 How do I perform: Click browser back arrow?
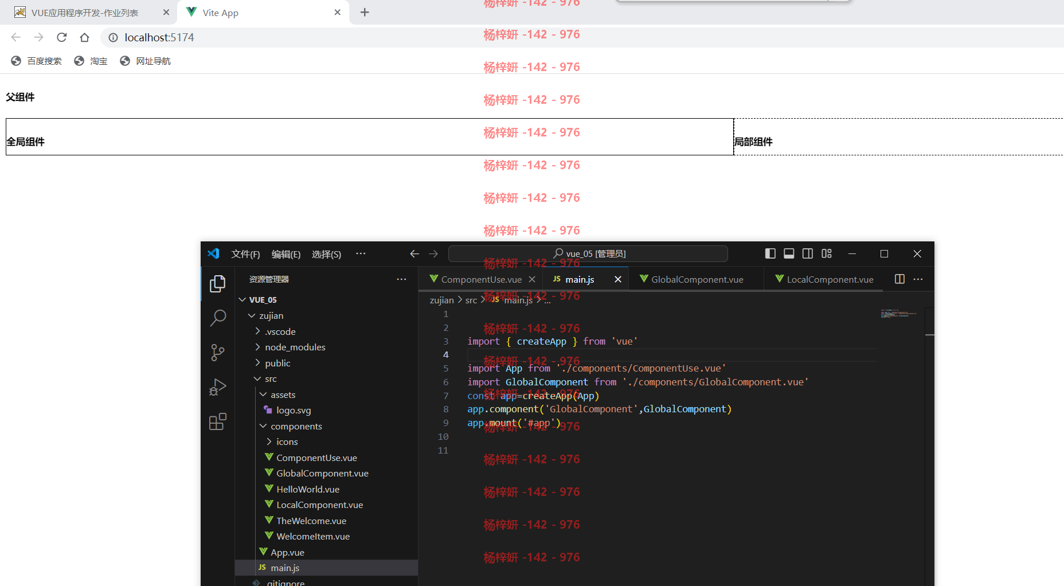coord(16,37)
